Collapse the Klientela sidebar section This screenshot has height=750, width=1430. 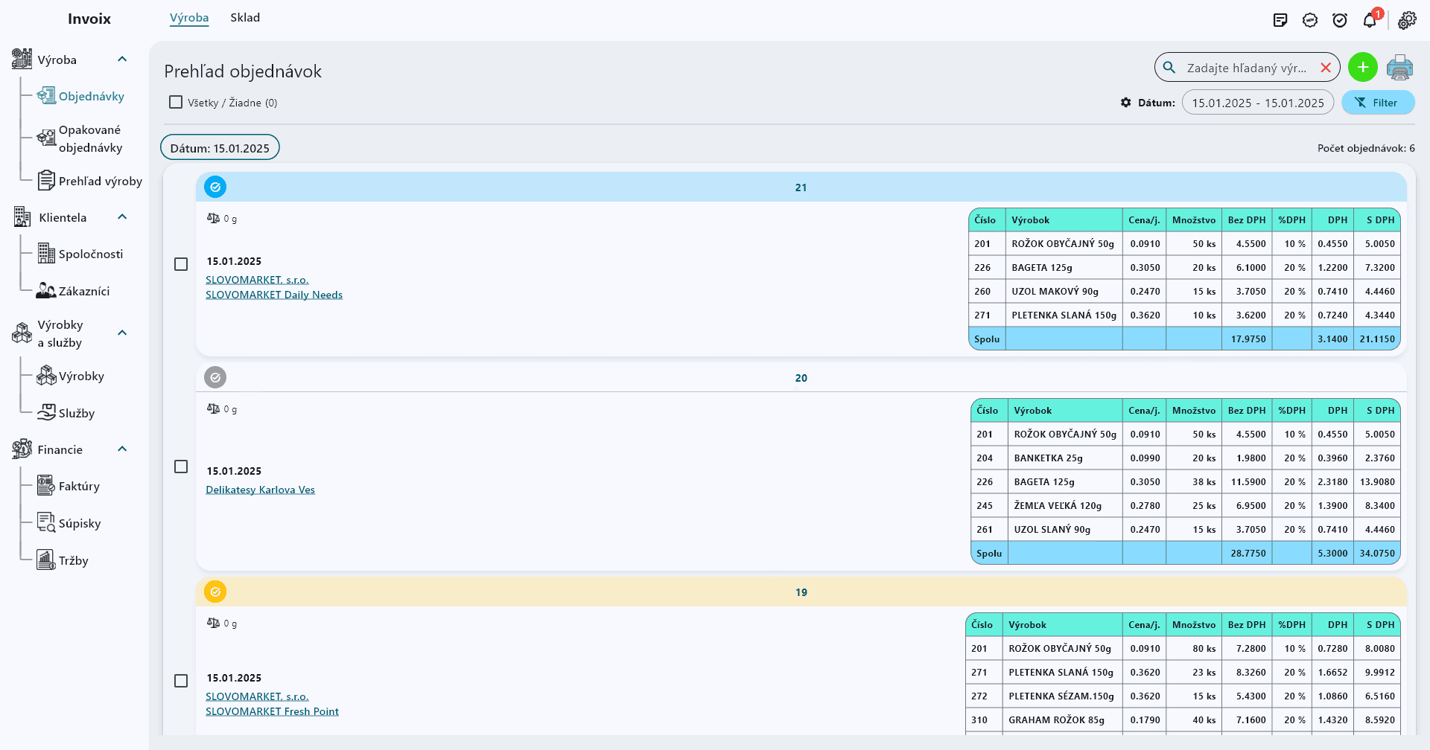point(122,217)
